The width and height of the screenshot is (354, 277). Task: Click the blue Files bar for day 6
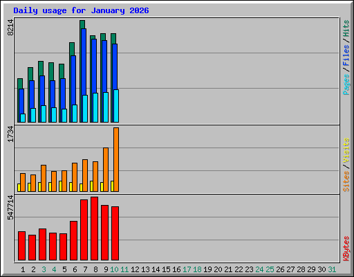click(74, 80)
